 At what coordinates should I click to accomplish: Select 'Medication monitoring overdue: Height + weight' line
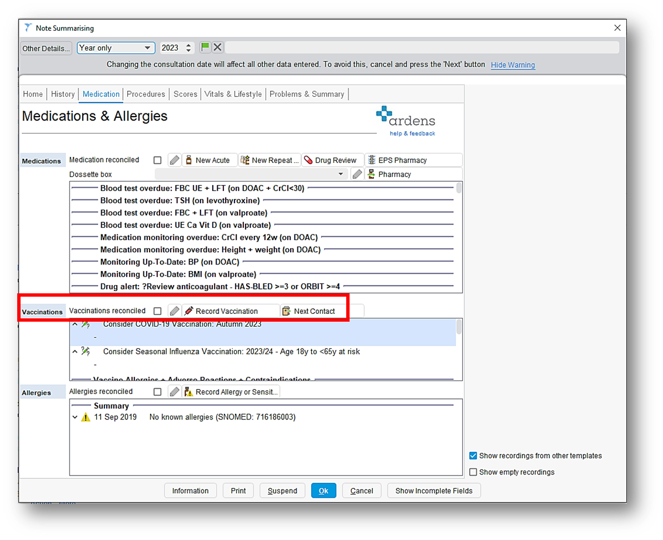coord(210,249)
